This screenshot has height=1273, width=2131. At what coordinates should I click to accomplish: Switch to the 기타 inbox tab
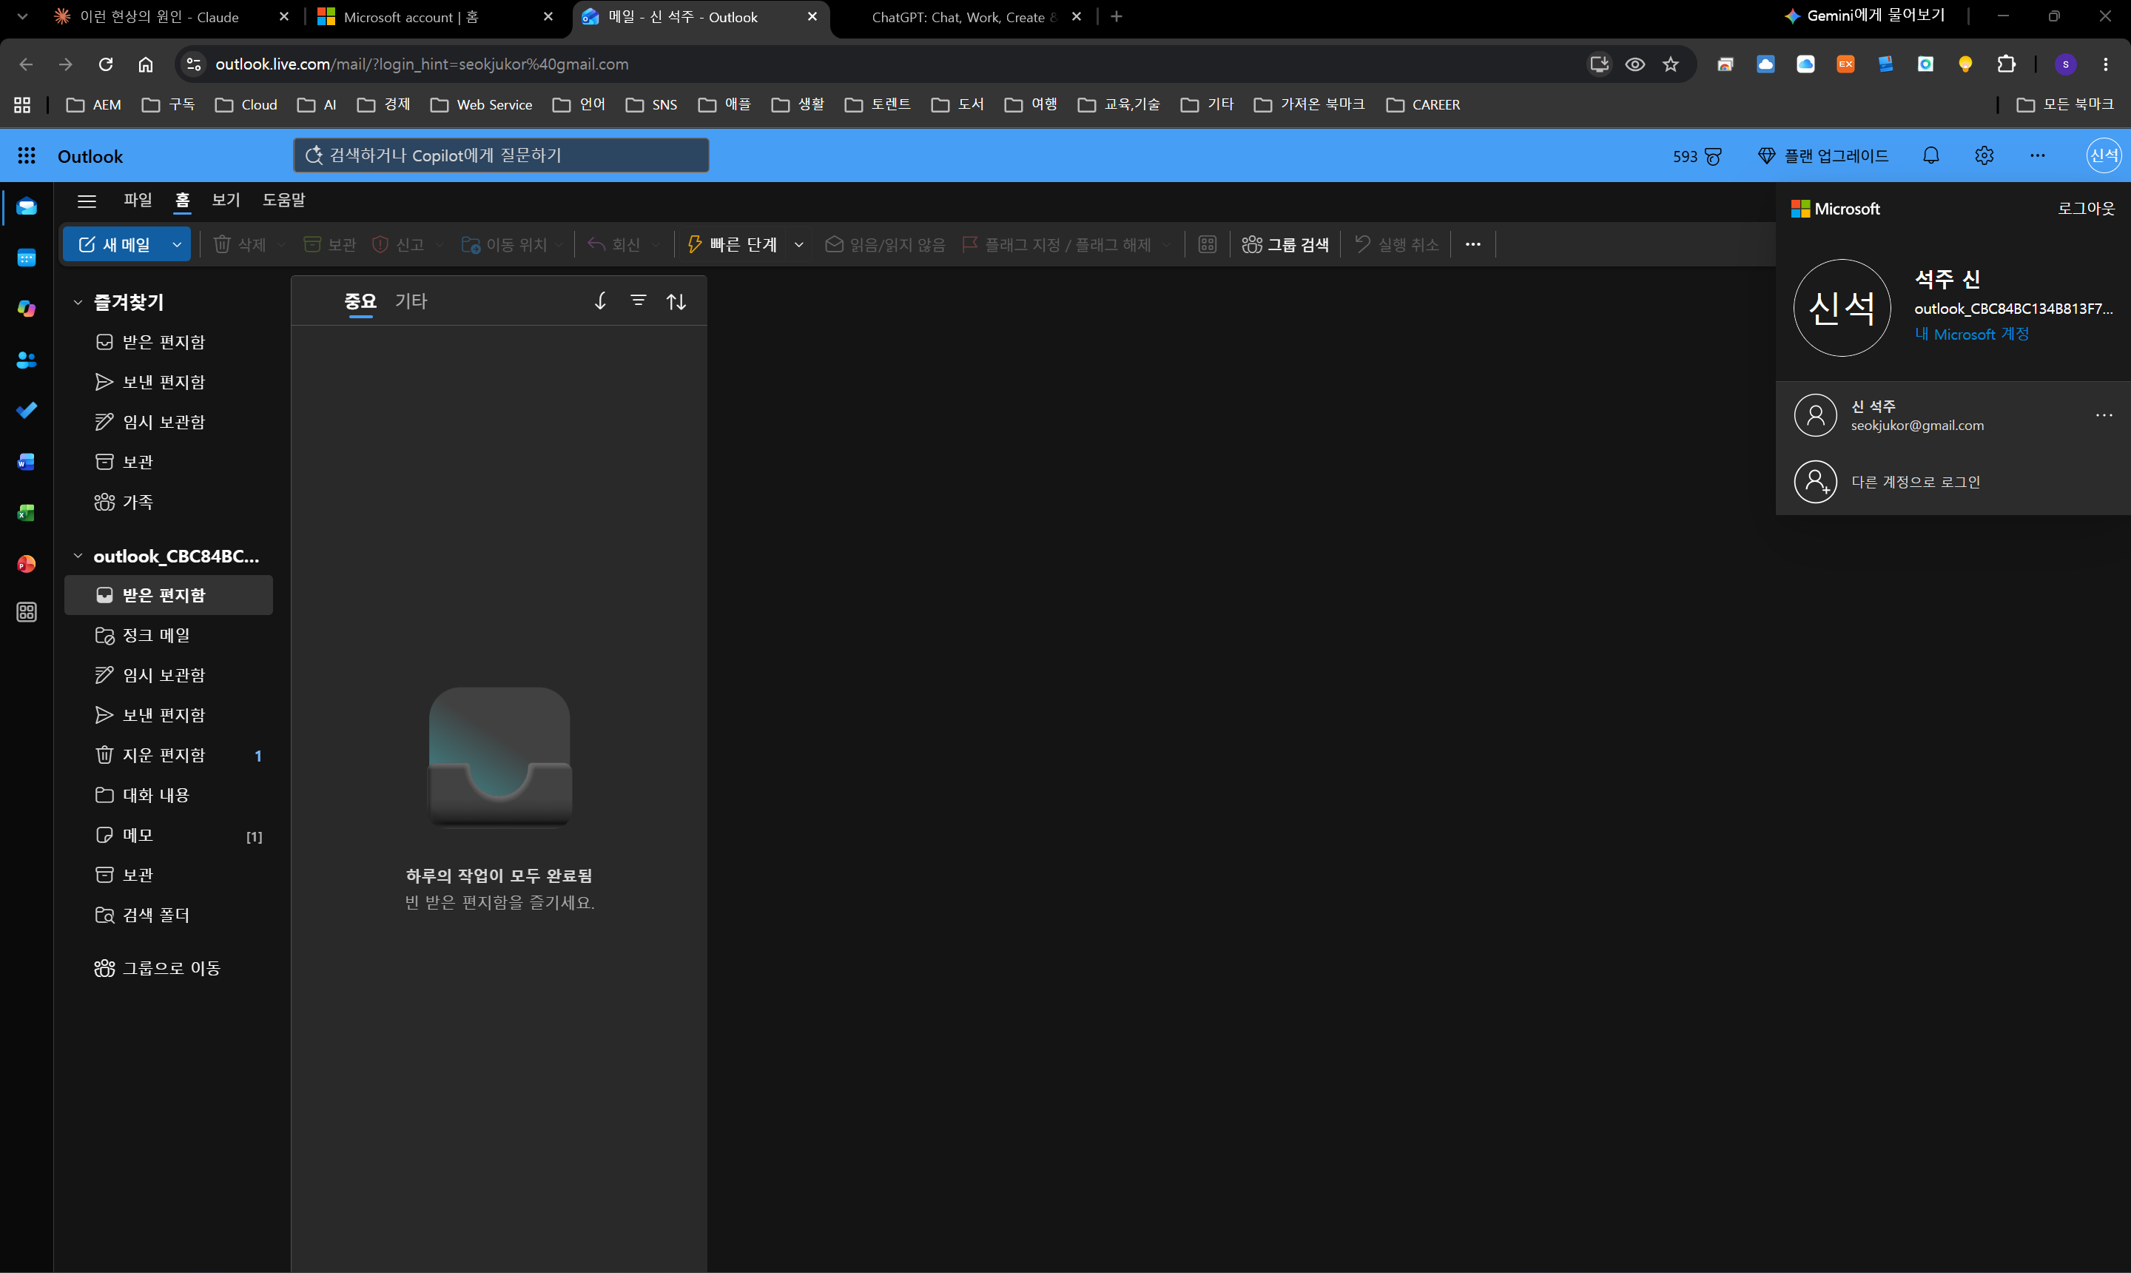411,301
